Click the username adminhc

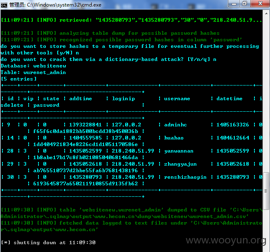(175, 125)
